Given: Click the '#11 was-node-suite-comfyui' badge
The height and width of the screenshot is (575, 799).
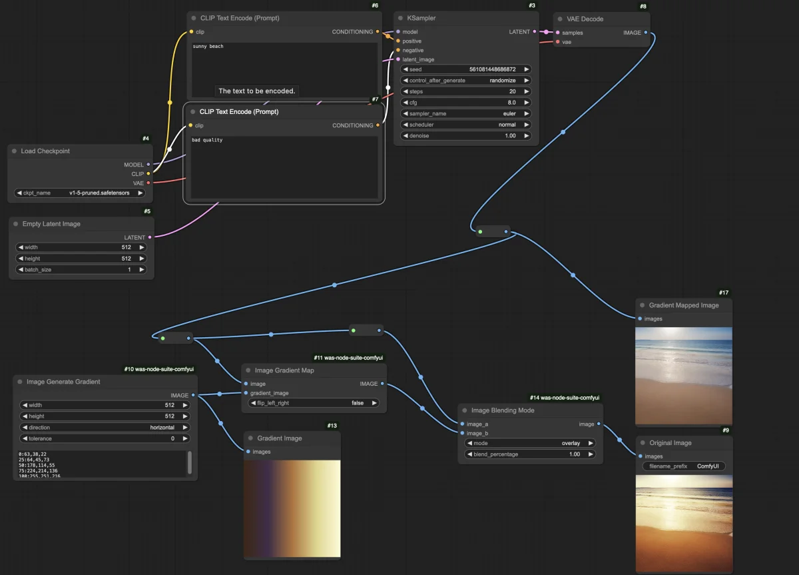Looking at the screenshot, I should click(349, 358).
